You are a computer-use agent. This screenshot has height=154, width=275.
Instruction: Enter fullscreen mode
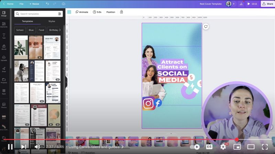265,147
